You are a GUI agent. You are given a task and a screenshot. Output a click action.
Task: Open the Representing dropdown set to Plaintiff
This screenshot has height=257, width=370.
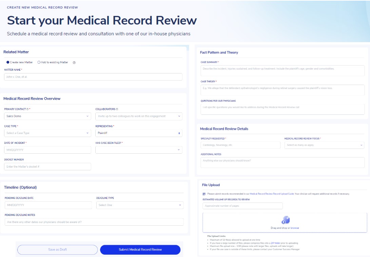pos(139,133)
